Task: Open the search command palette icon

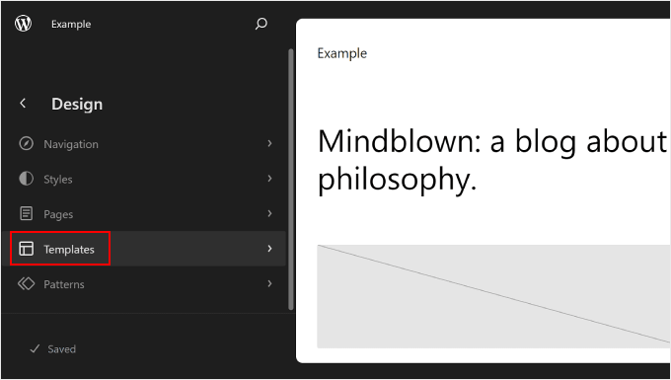Action: [x=261, y=24]
